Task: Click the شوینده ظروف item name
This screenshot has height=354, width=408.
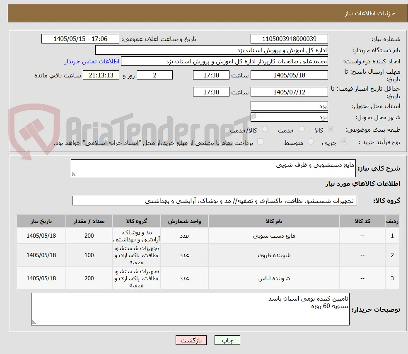Action: click(274, 255)
